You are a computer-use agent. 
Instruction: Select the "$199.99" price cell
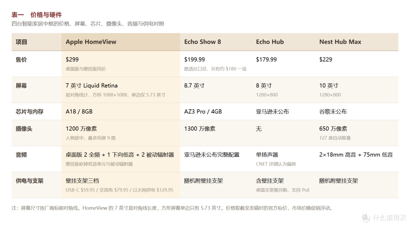pyautogui.click(x=194, y=59)
